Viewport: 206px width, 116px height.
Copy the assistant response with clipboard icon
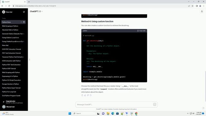click(x=82, y=95)
